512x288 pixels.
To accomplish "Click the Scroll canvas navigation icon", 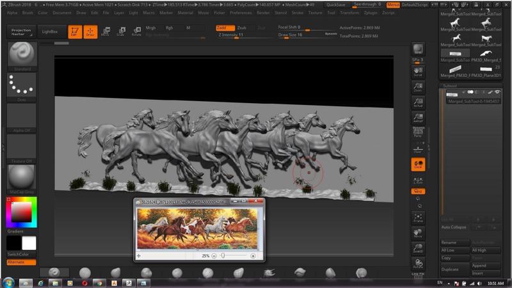I will pos(418,71).
